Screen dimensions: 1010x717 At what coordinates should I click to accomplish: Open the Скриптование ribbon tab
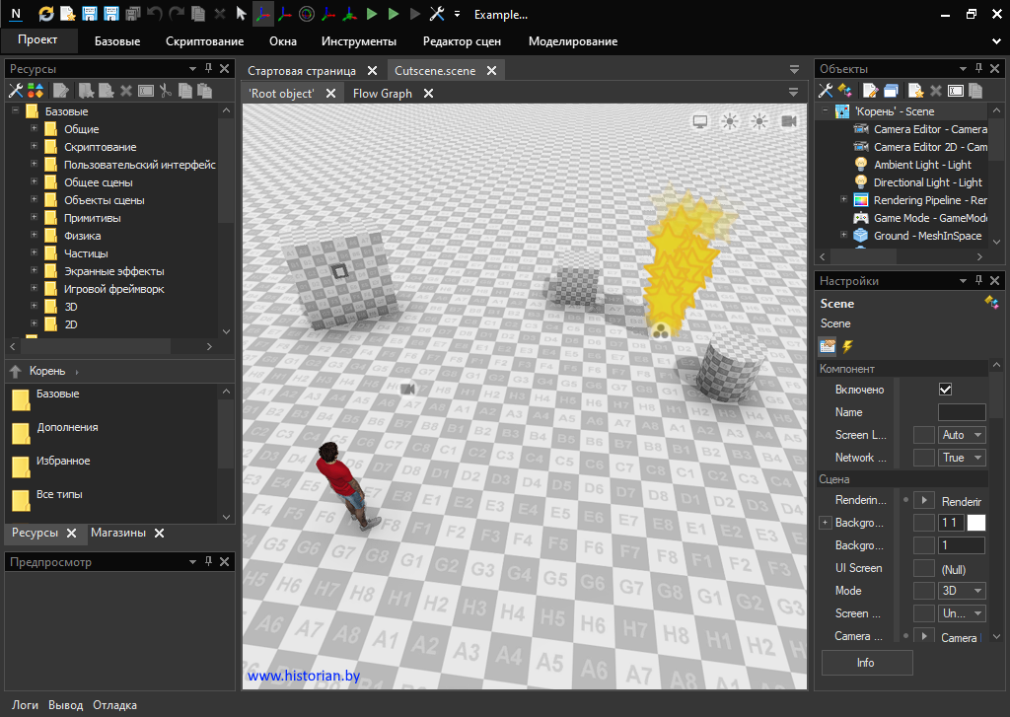[x=204, y=41]
